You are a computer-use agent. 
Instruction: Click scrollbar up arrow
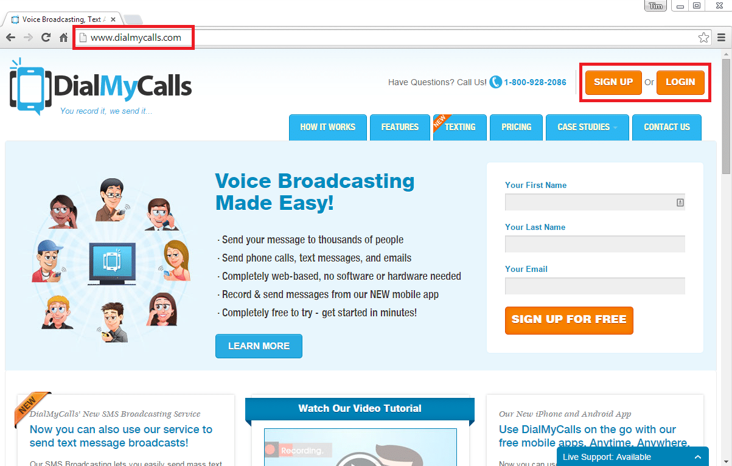coord(726,54)
